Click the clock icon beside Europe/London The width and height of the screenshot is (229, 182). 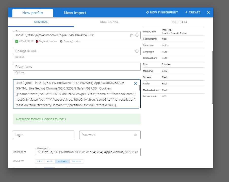tap(61, 41)
